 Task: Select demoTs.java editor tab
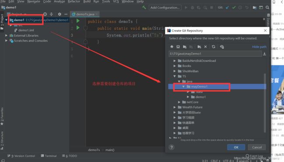coord(85,14)
